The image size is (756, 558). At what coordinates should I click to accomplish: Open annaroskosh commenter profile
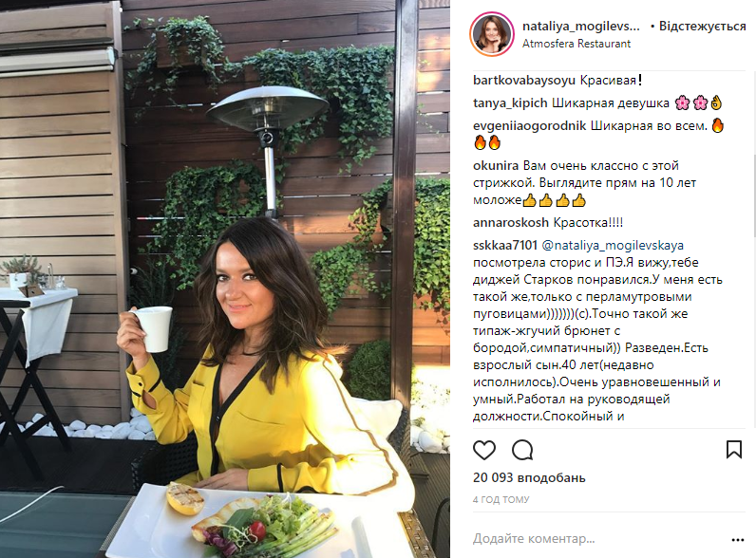[x=511, y=223]
